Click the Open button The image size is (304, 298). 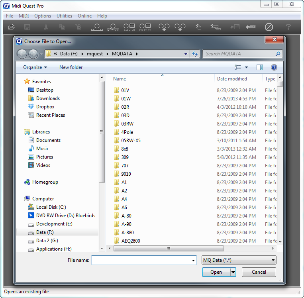tap(216, 272)
